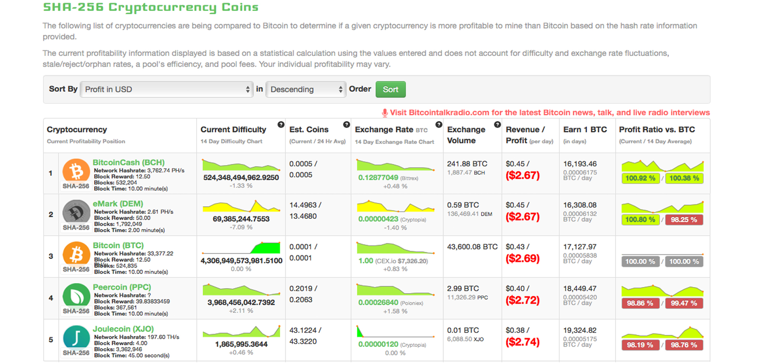Click Peercoin difficulty sparkline chart
Viewport: 768px width, 364px height.
coord(241,290)
